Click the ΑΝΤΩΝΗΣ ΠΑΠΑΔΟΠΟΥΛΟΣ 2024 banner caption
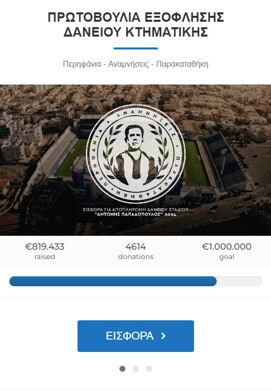 [136, 214]
